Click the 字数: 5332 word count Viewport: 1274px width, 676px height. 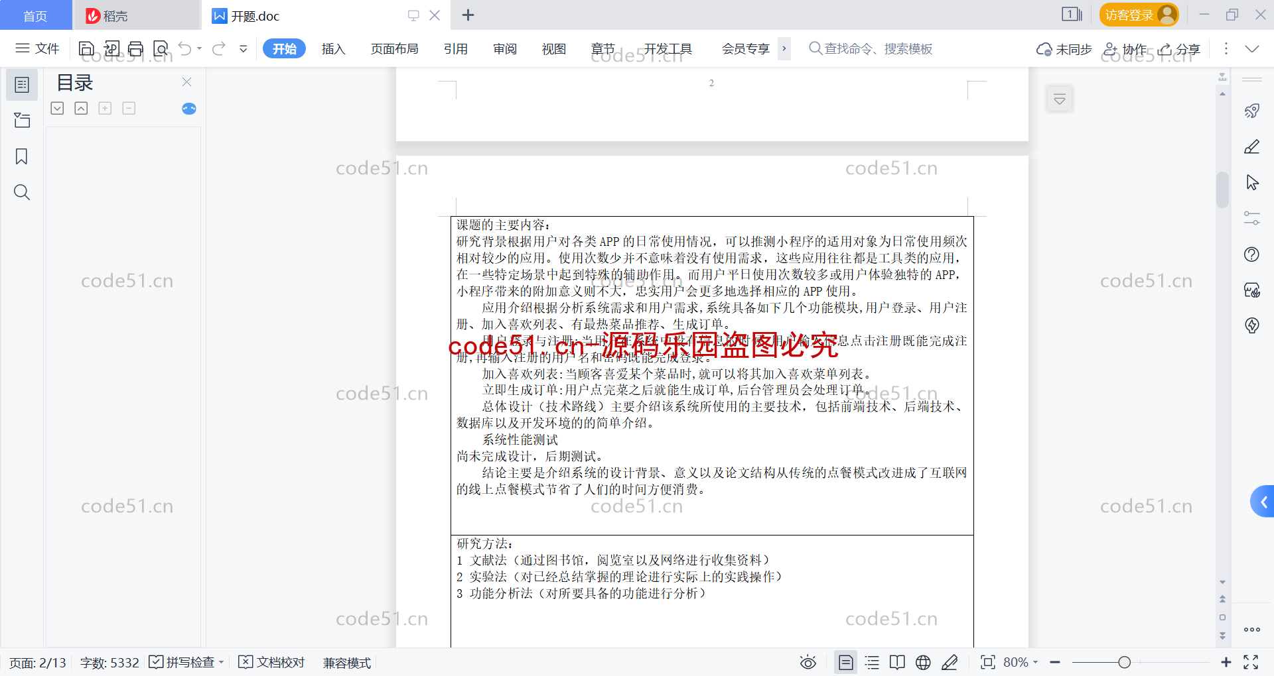pos(109,663)
